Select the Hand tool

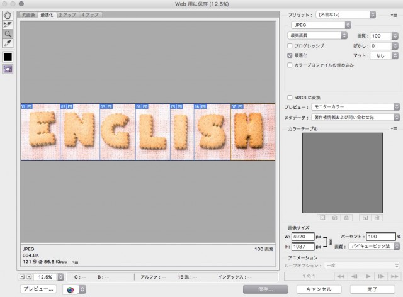tap(8, 15)
